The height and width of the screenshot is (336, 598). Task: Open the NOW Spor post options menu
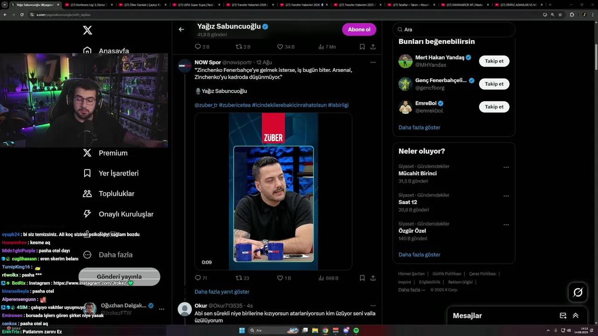coord(373,62)
